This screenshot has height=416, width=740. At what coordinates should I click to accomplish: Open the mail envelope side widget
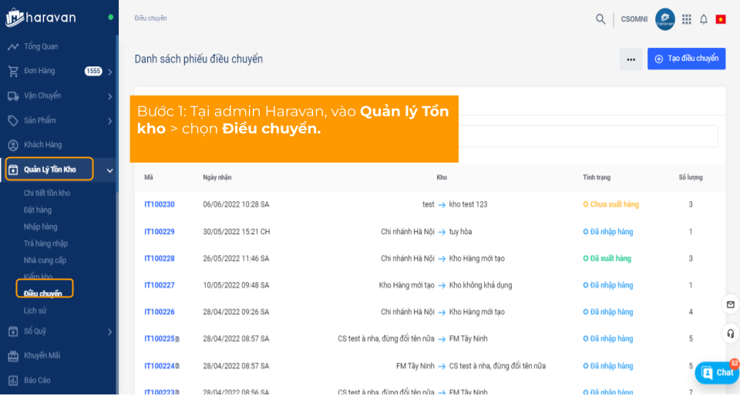pyautogui.click(x=730, y=305)
